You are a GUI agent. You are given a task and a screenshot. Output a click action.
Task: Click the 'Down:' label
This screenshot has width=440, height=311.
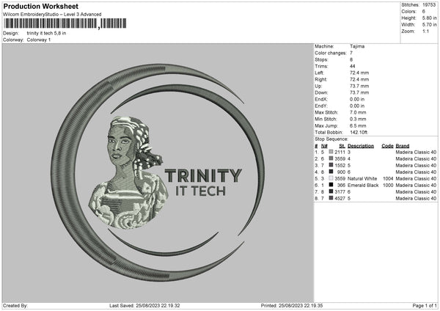coord(321,92)
